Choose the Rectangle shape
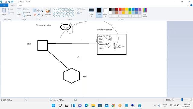Screen dimensions: 193x109 (63, 9)
